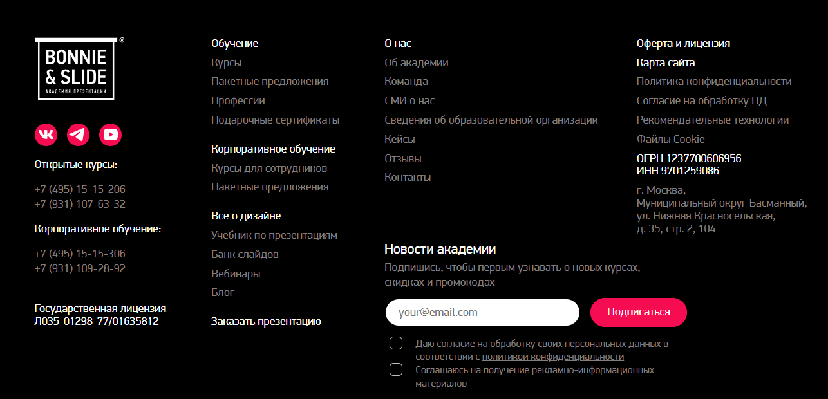828x399 pixels.
Task: Open the Telegram channel icon
Action: tap(78, 135)
